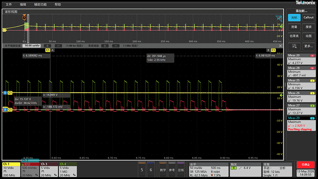Viewport: 318px width, 179px height.
Task: Click the 搜索 search button
Action: coord(308,27)
